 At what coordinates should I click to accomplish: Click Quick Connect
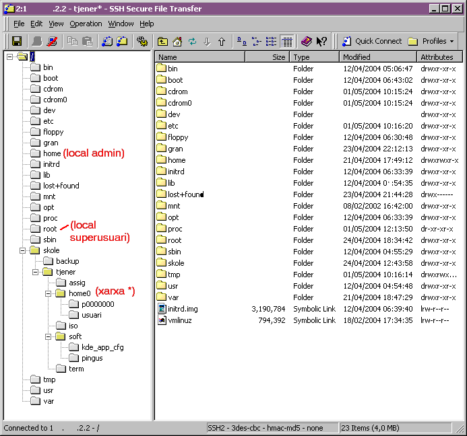(x=372, y=41)
